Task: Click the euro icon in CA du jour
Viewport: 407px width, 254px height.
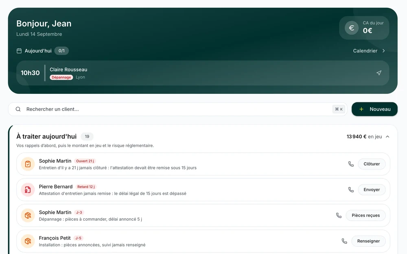Action: pos(352,28)
